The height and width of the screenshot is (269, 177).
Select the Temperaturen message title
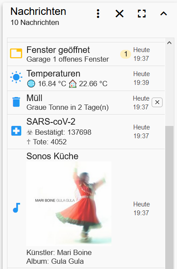pos(53,73)
